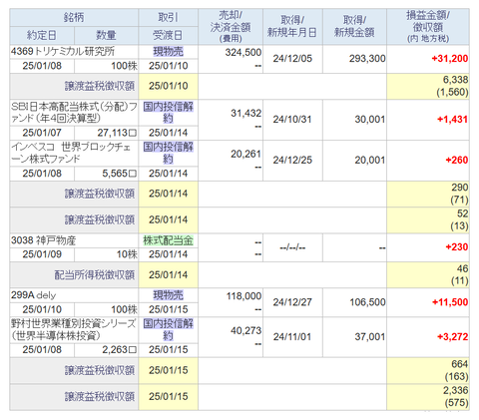This screenshot has height=420, width=479.
Task: Click the +11,500 profit value
Action: (x=450, y=302)
